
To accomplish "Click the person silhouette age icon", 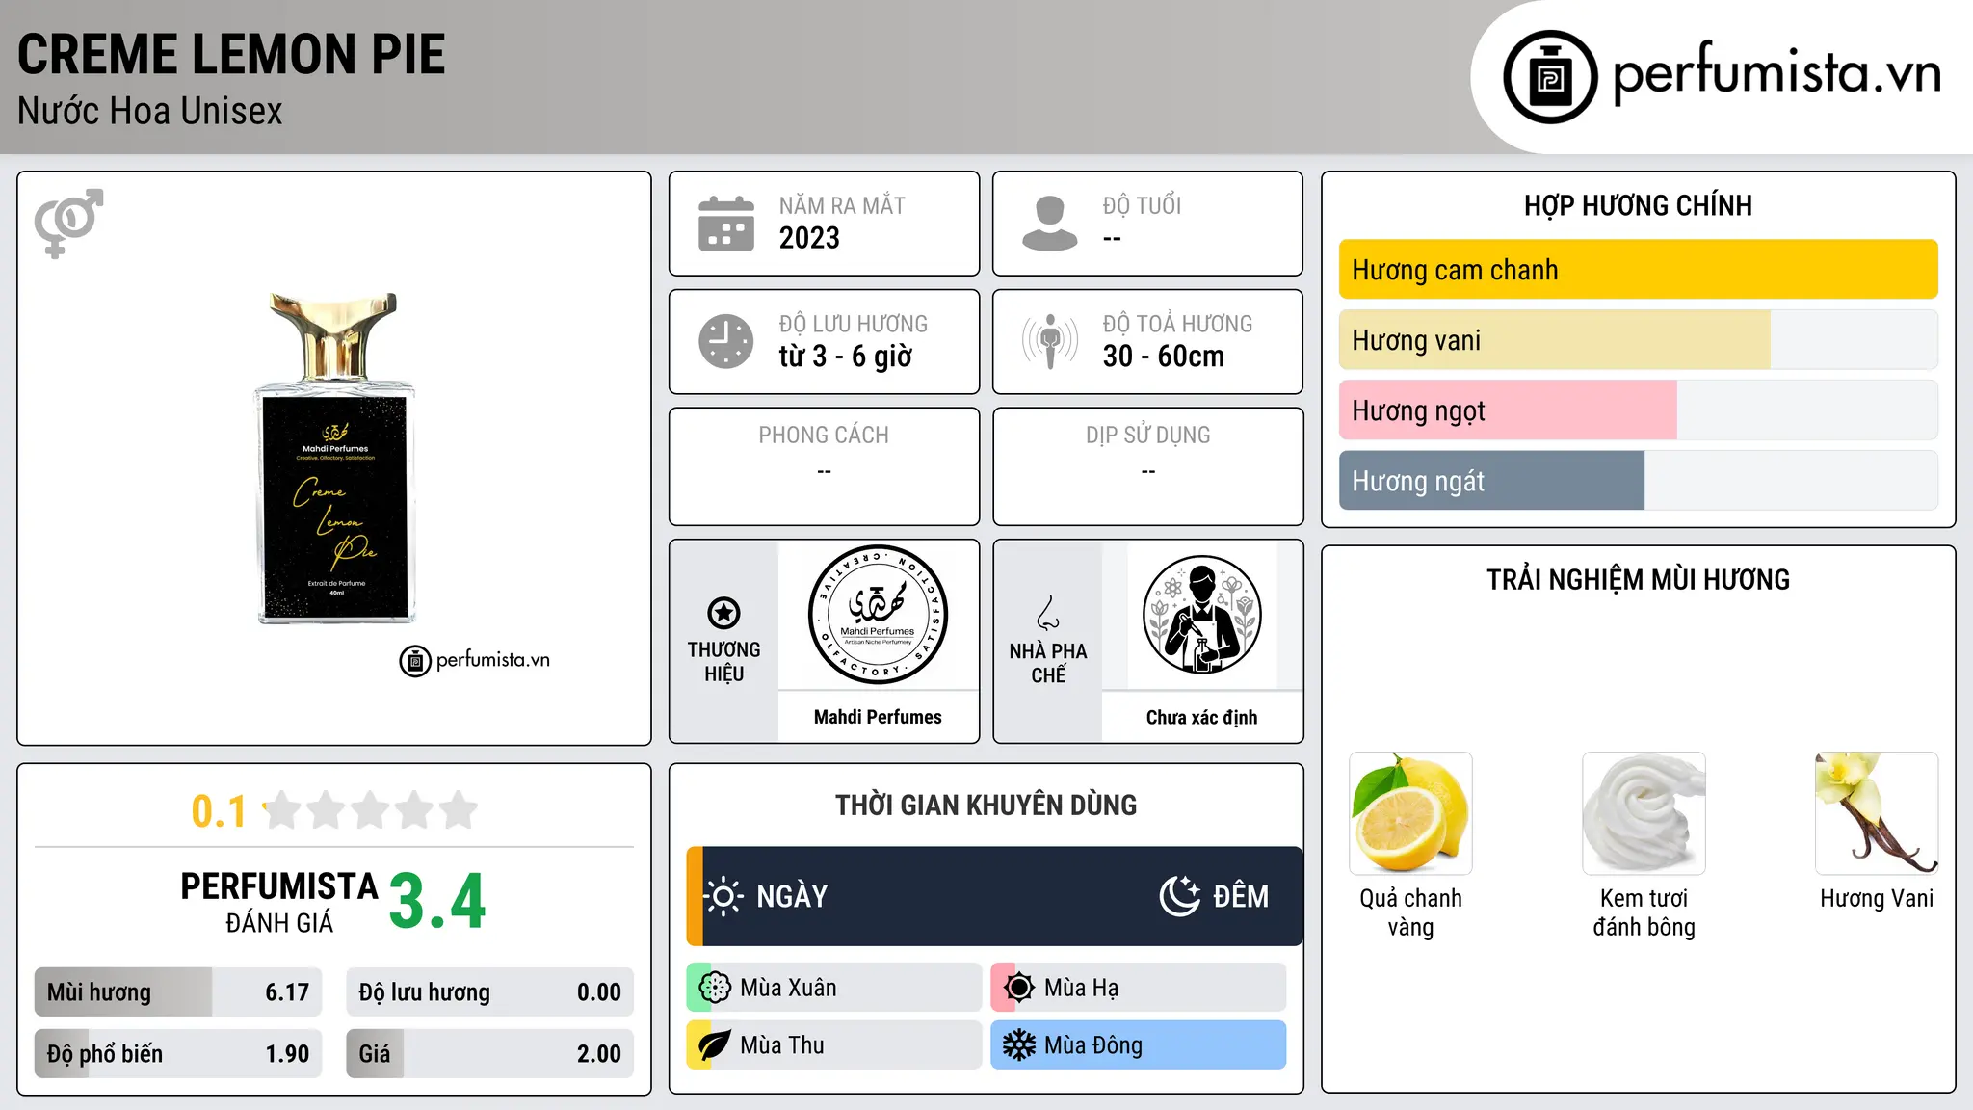I will point(1049,224).
